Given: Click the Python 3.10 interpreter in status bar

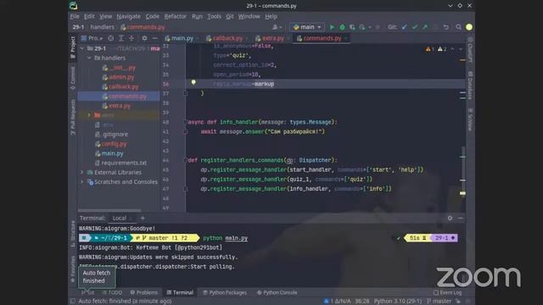Looking at the screenshot, I should 398,302.
